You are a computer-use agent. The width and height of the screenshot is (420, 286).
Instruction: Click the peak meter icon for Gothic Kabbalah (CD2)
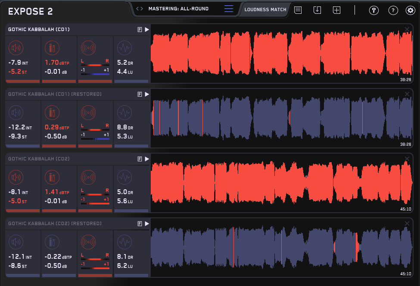pos(52,177)
